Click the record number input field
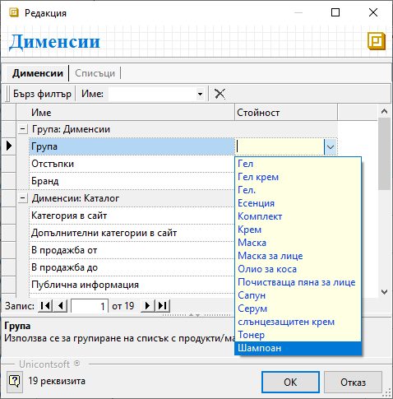The width and height of the screenshot is (393, 399). pos(90,306)
